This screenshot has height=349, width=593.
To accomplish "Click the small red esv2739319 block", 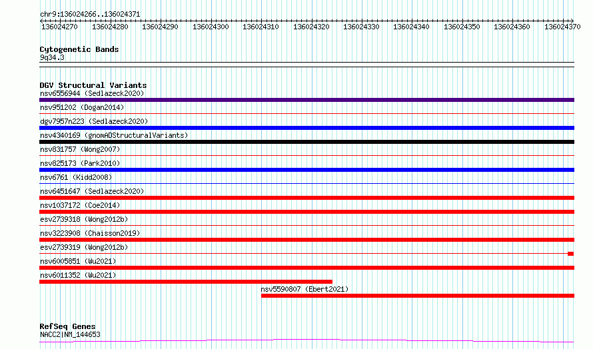I will tap(571, 254).
